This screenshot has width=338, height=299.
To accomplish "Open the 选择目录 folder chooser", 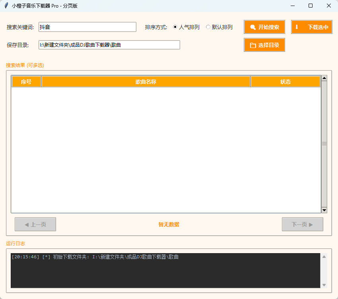I will [x=264, y=45].
